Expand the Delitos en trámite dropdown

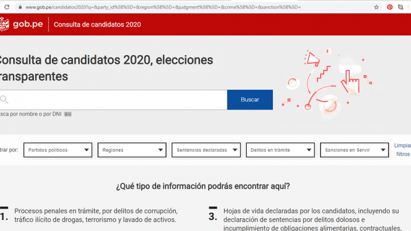coord(280,150)
